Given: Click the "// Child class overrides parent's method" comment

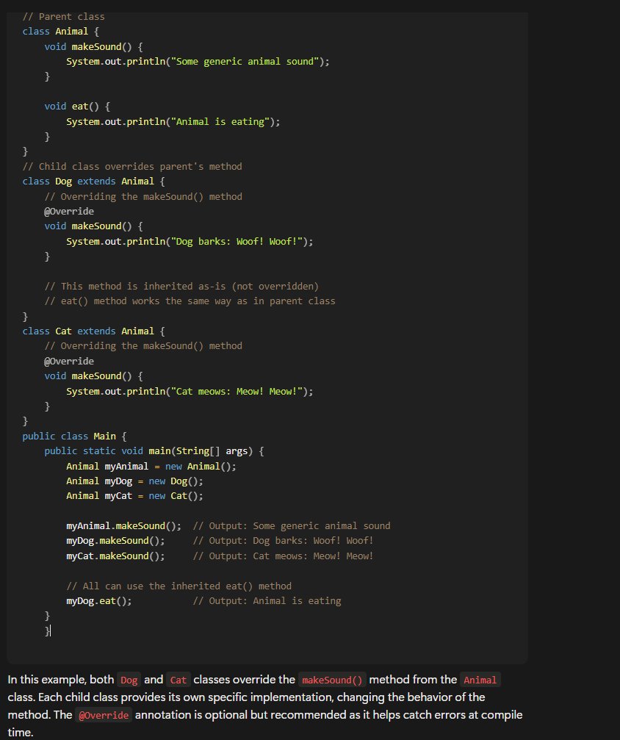Looking at the screenshot, I should [132, 167].
